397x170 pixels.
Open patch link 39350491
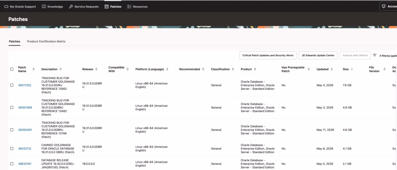pos(25,130)
